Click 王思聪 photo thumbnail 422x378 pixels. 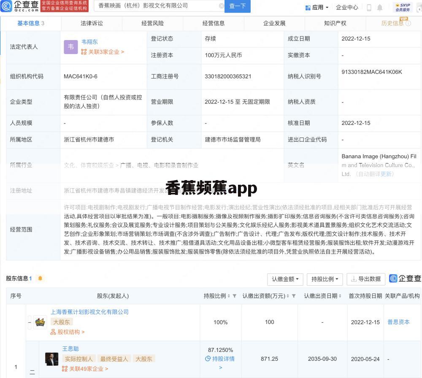tap(51, 359)
